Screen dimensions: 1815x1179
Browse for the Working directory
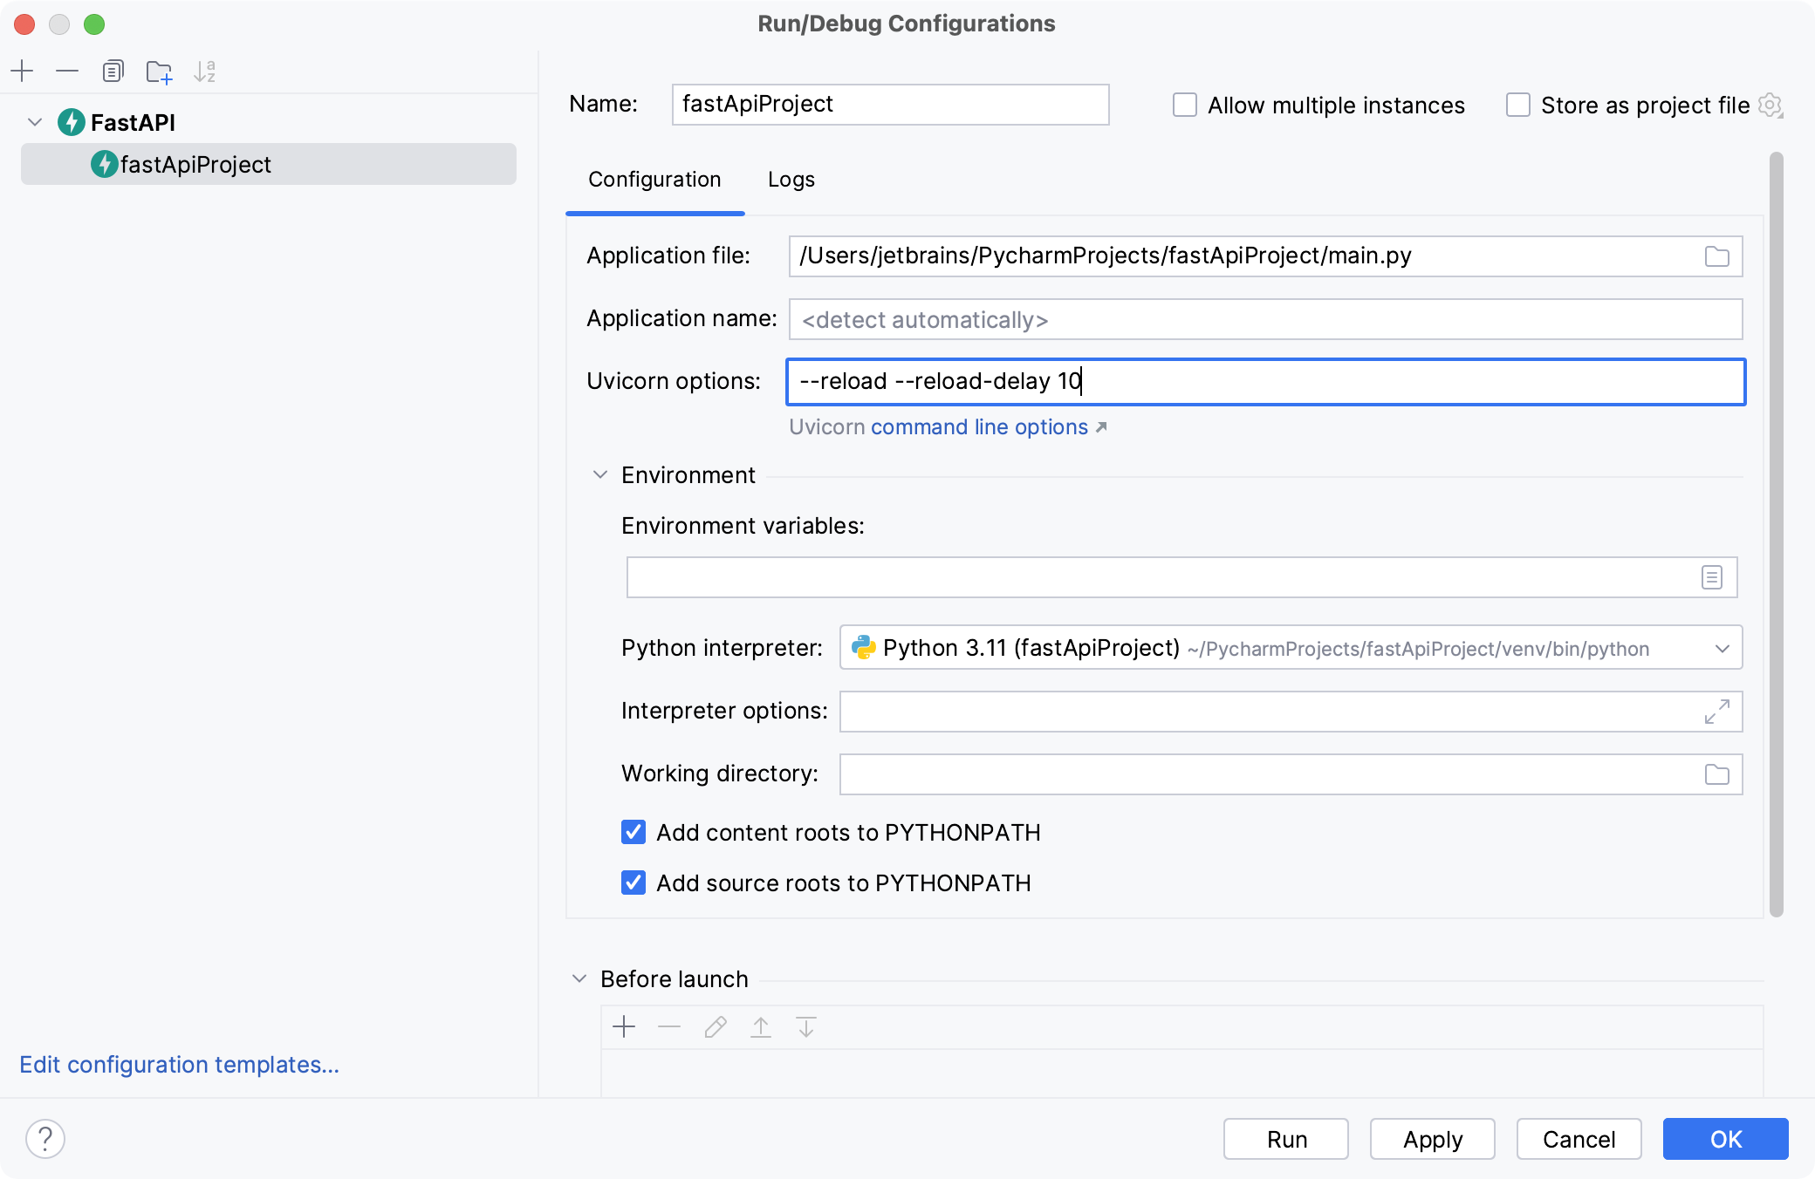pos(1716,774)
